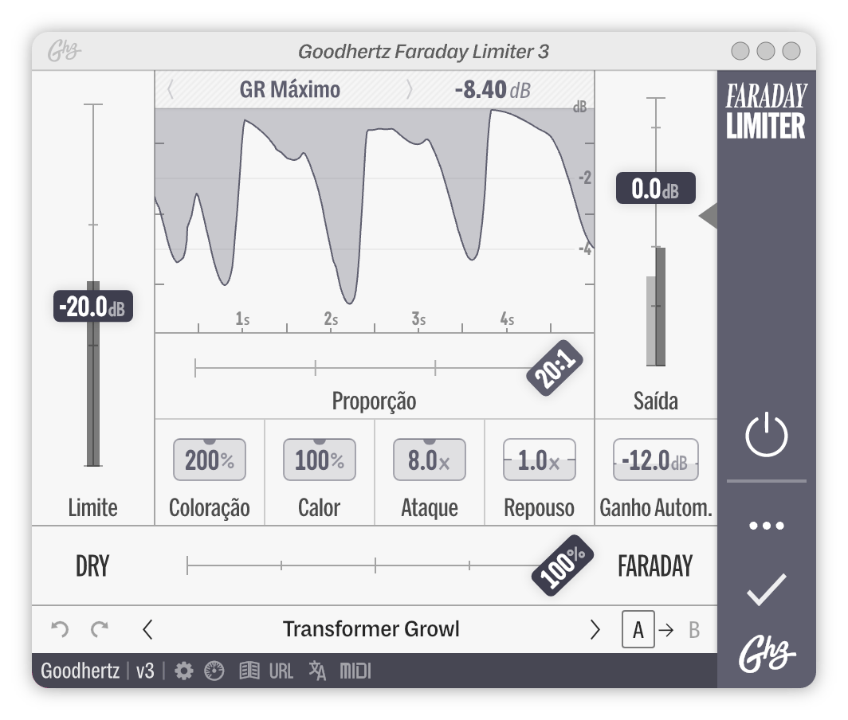This screenshot has height=720, width=848.
Task: Expand the three-dots more options menu
Action: point(766,526)
